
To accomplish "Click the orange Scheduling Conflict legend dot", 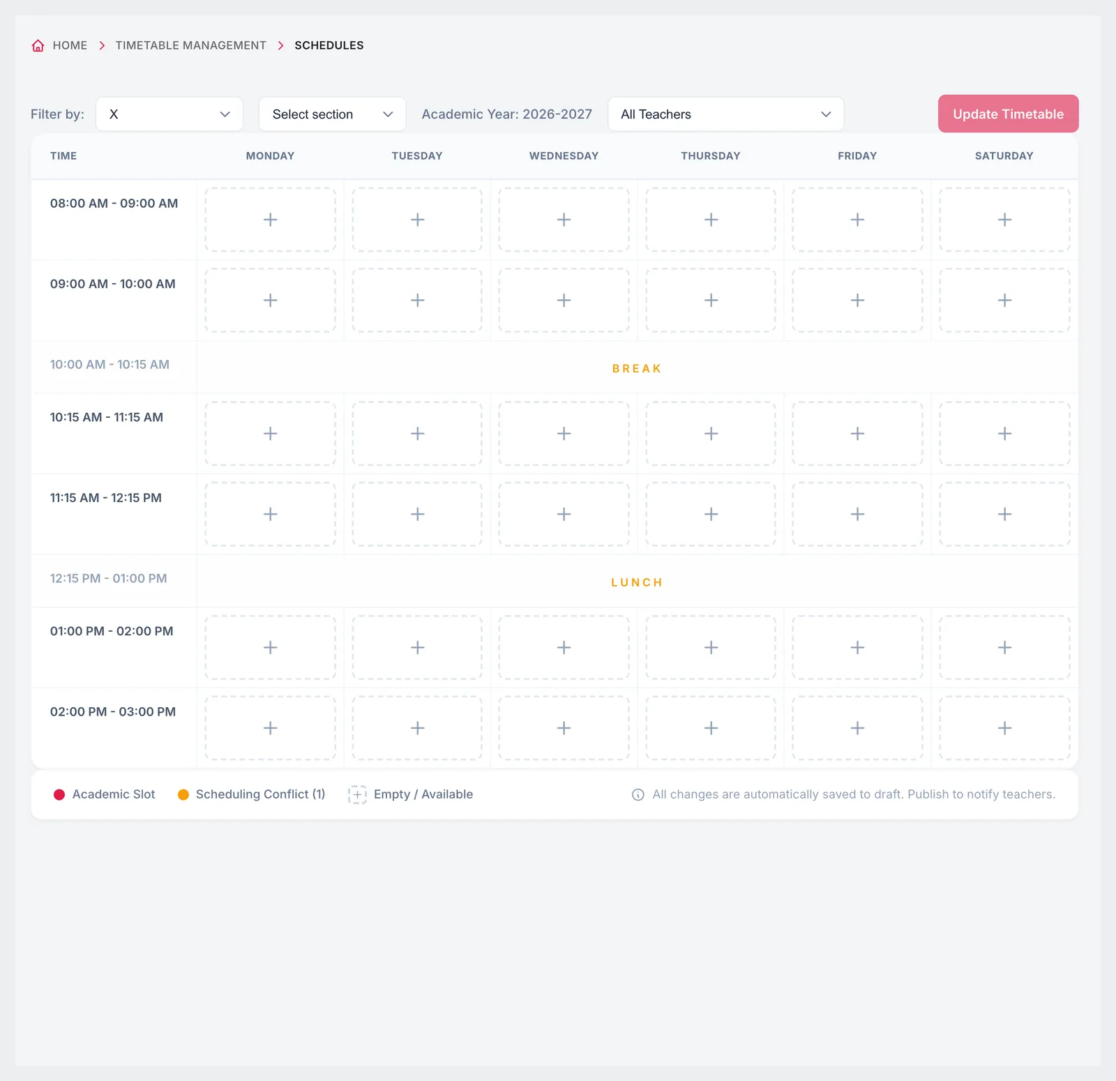I will point(183,794).
